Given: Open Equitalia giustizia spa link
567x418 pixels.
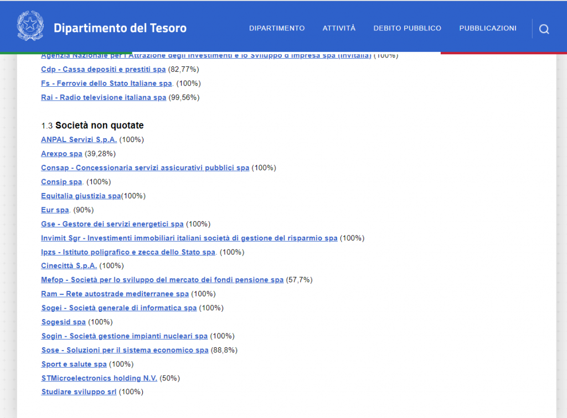Looking at the screenshot, I should [81, 196].
